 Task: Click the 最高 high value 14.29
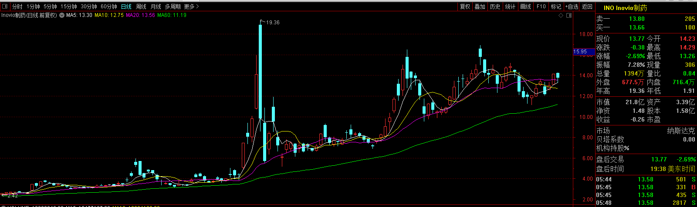click(687, 47)
